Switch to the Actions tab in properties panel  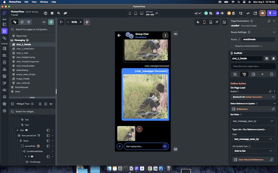(244, 74)
